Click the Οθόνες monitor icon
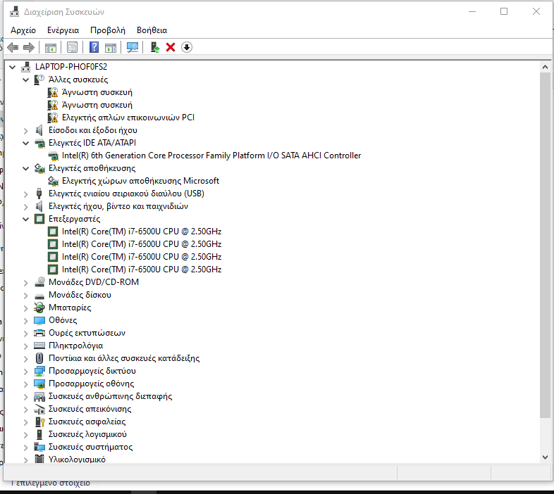554x494 pixels. point(39,320)
